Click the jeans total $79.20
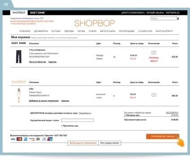This screenshot has width=190, height=161. pyautogui.click(x=175, y=57)
